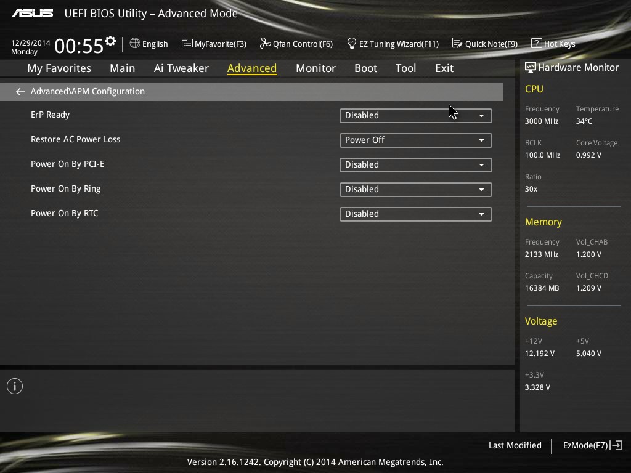This screenshot has height=473, width=631.
Task: Click the English language button
Action: 149,44
